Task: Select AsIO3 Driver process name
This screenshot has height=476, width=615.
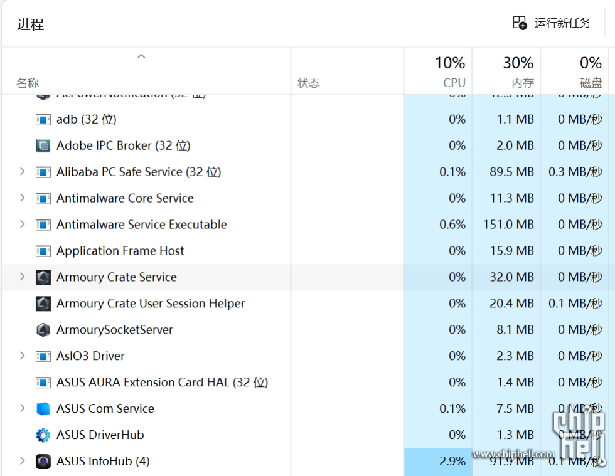Action: pos(90,356)
